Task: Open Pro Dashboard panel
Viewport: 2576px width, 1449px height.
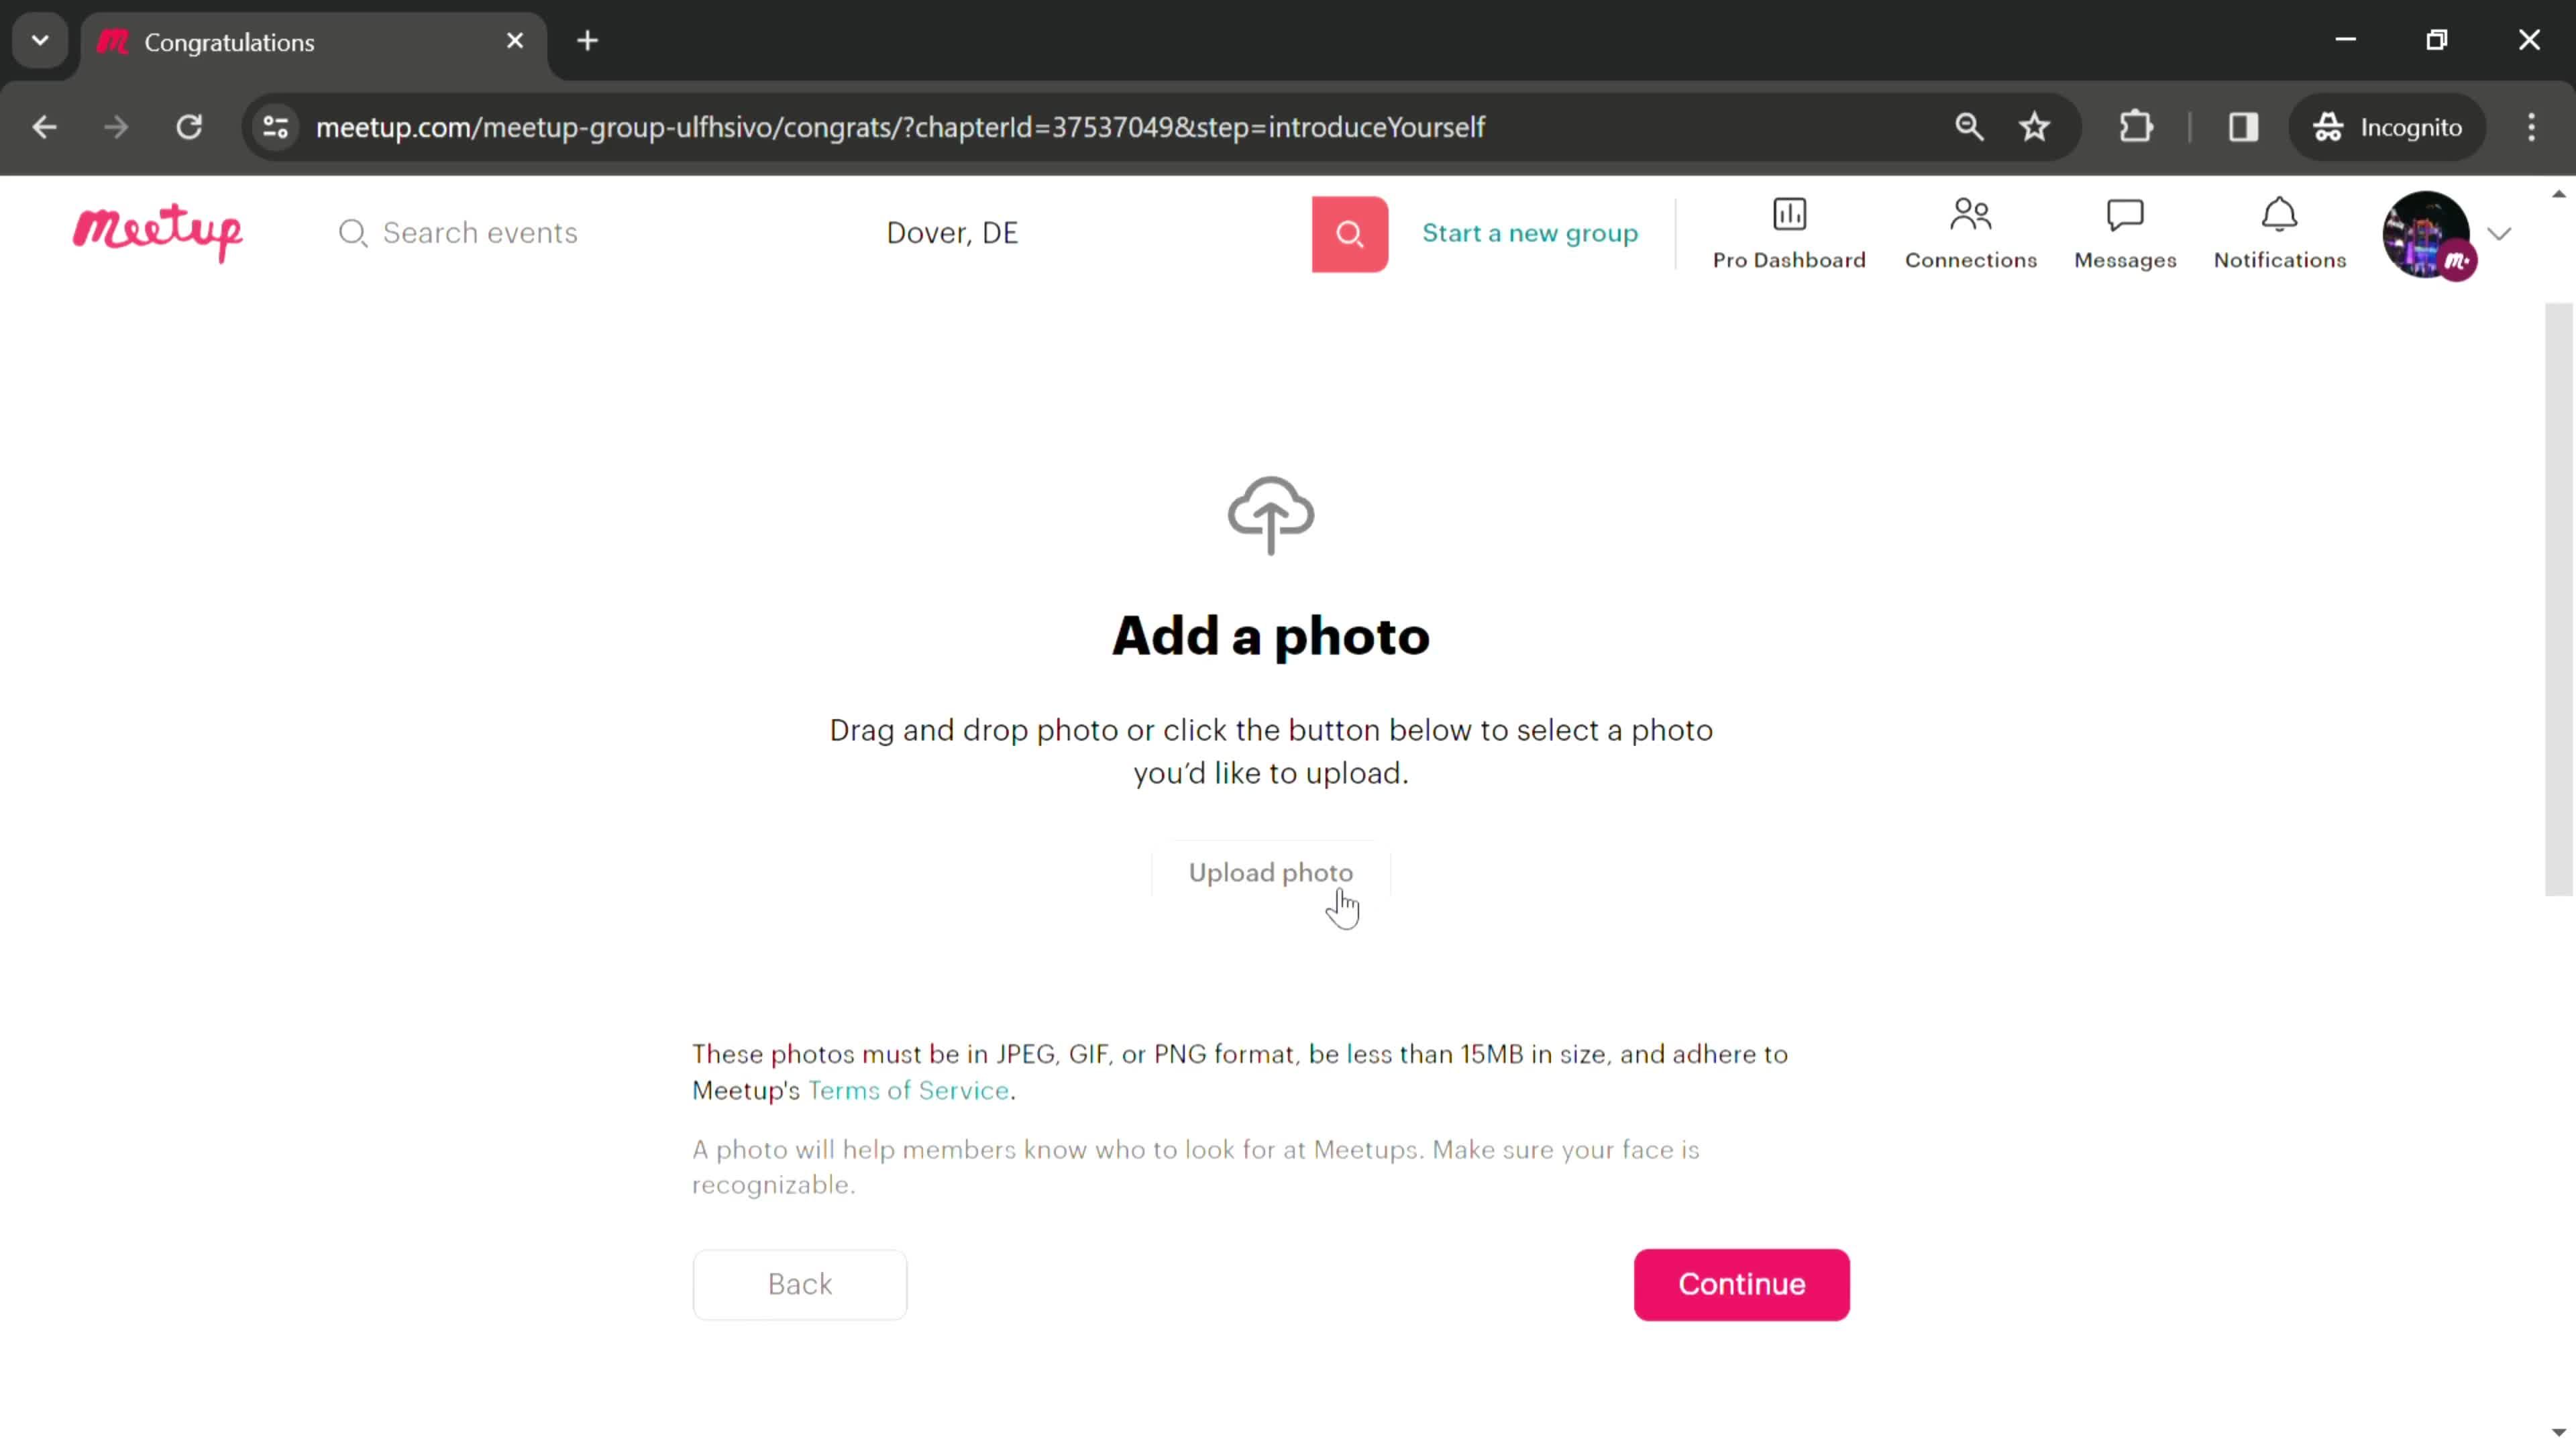Action: [x=1788, y=231]
